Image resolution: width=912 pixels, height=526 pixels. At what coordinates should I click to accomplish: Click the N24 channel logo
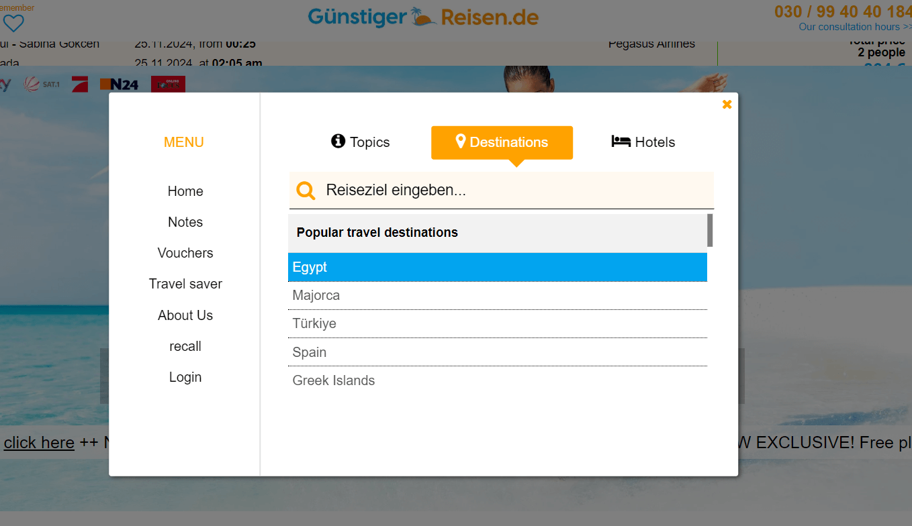(119, 85)
